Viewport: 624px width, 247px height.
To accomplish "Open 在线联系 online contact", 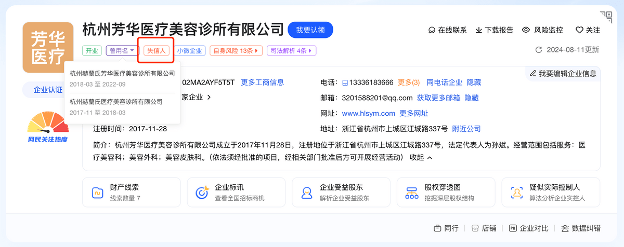I will click(452, 30).
